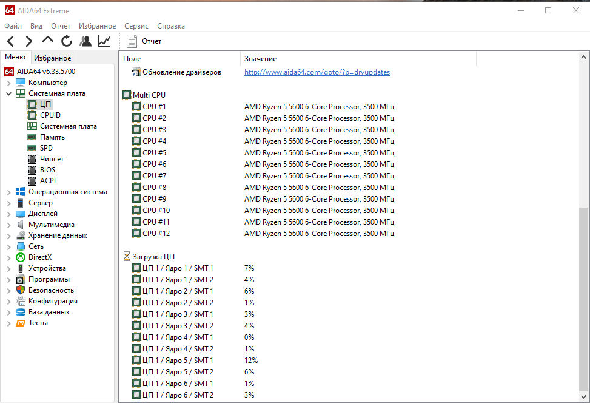Click the scrollbar down arrow in report pane
Image resolution: width=590 pixels, height=403 pixels.
point(583,396)
